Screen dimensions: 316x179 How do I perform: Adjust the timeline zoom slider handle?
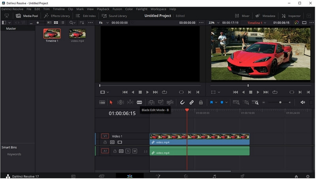280,103
